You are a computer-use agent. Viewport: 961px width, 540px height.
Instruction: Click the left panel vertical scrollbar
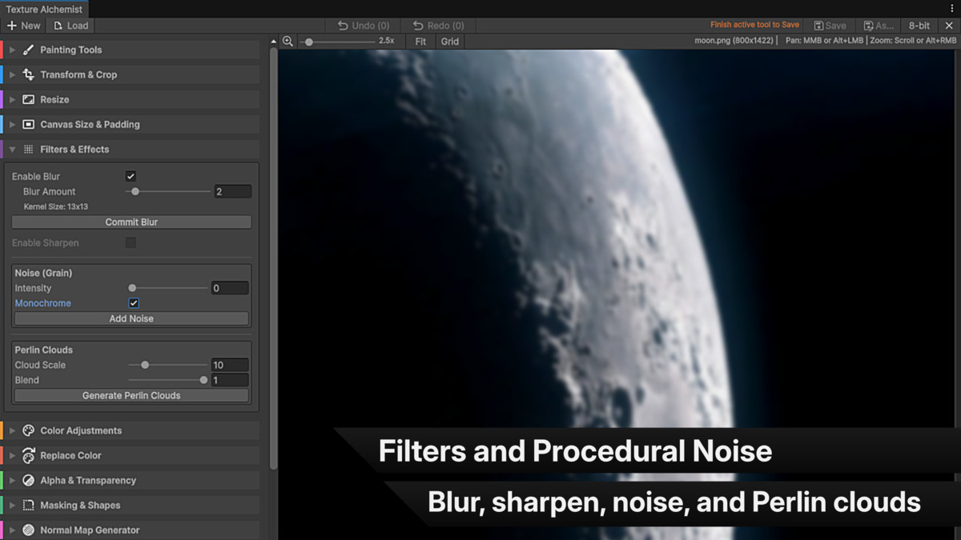pos(274,258)
